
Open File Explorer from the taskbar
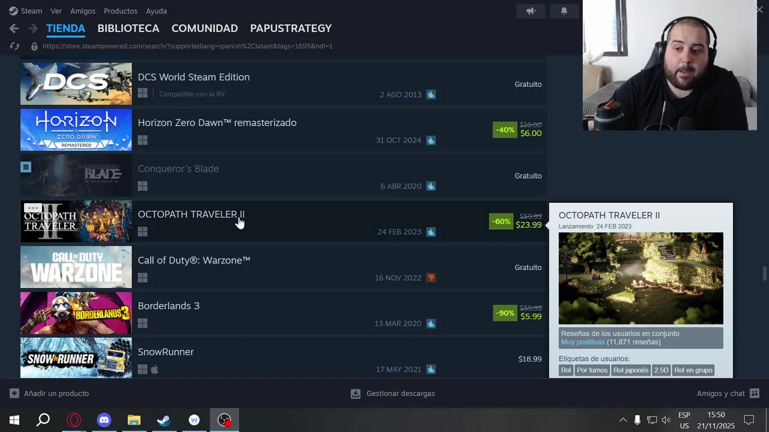click(134, 420)
